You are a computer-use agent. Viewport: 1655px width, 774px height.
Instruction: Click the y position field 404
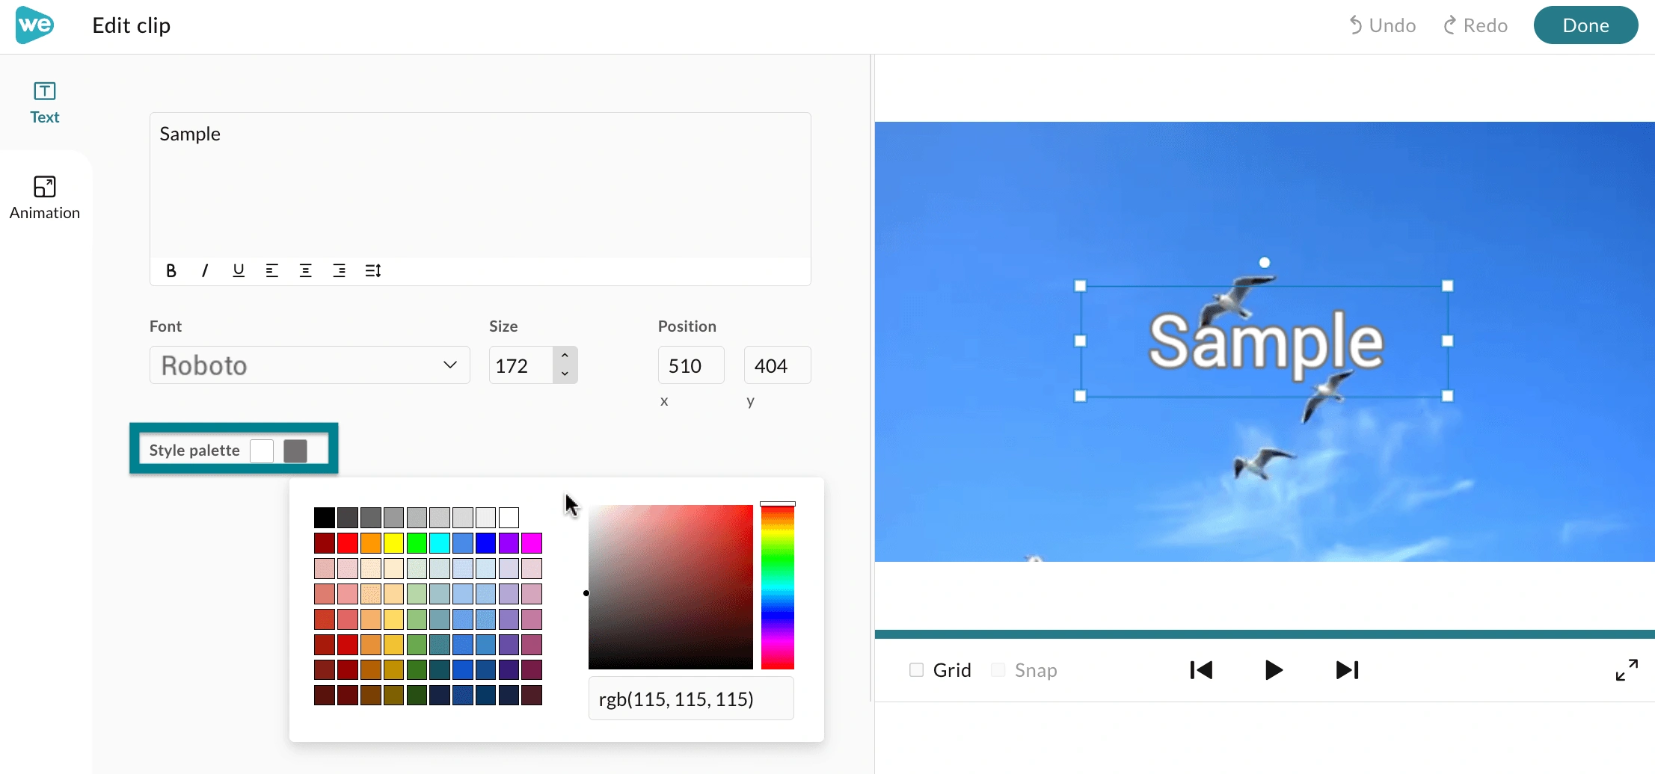(x=777, y=365)
